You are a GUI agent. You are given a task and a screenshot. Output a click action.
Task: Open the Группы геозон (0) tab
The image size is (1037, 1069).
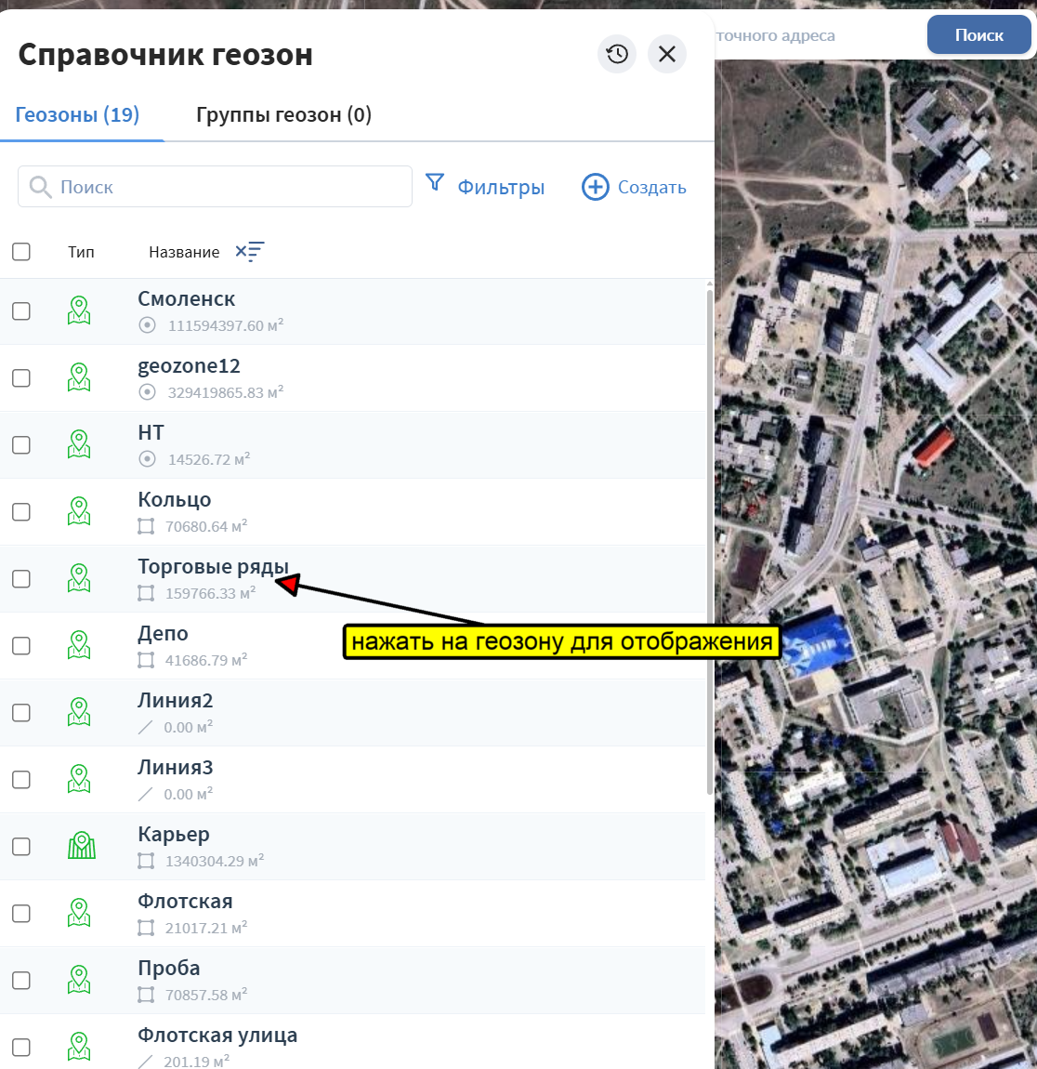tap(283, 115)
